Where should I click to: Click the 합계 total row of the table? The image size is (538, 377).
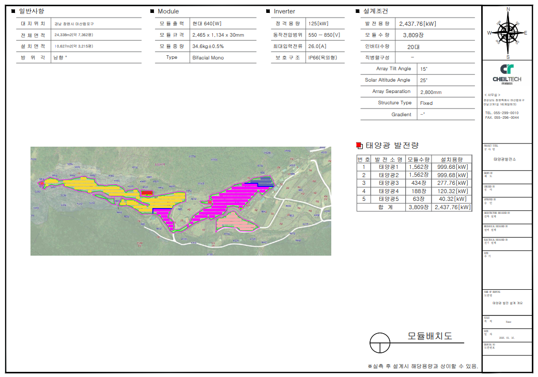point(414,207)
